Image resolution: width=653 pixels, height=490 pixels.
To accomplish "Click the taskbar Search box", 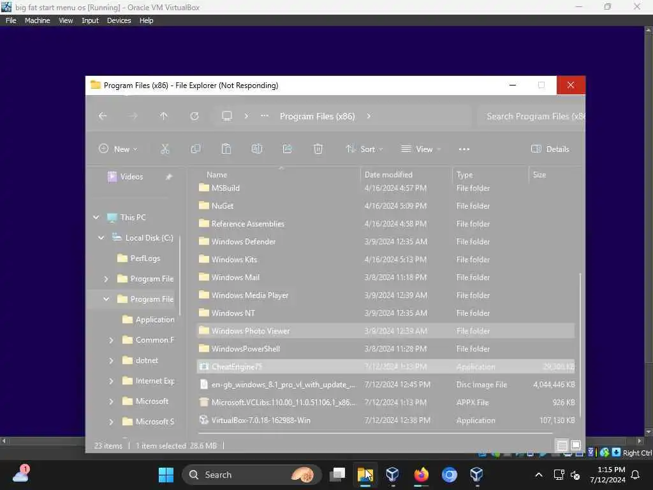I will pos(252,475).
